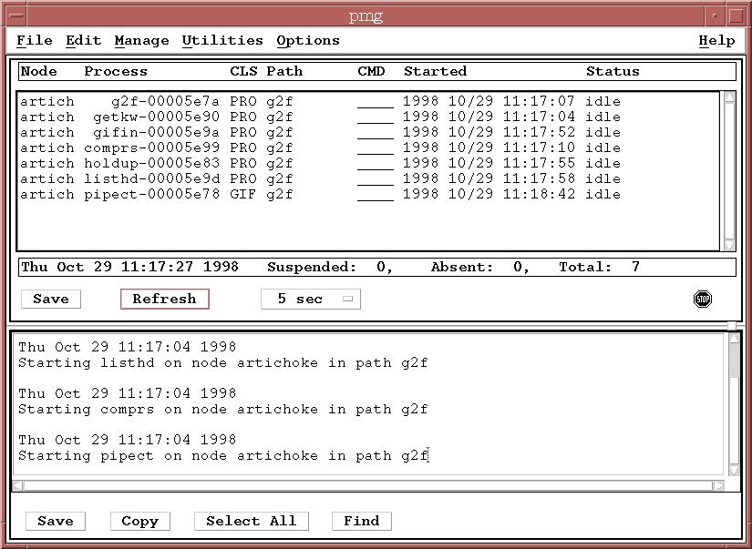The image size is (752, 549).
Task: Open the window menu button in title bar
Action: 13,15
